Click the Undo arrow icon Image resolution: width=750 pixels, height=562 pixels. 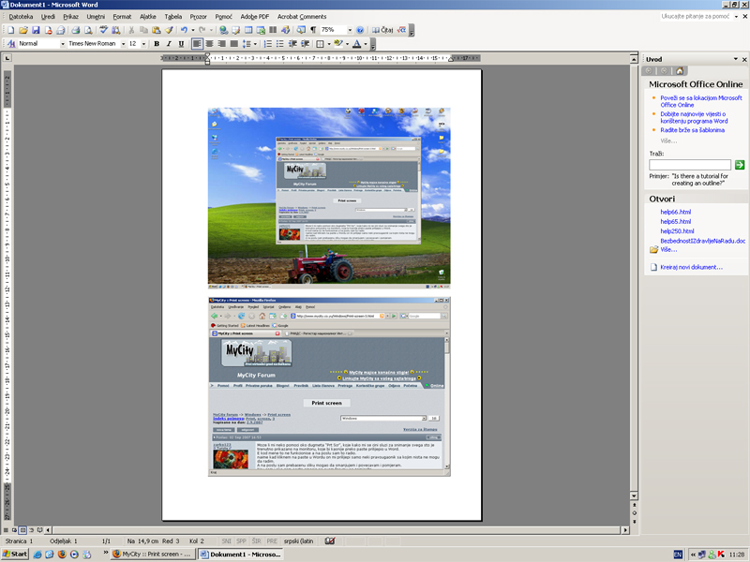[183, 30]
